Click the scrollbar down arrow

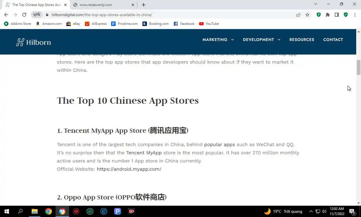(358, 203)
